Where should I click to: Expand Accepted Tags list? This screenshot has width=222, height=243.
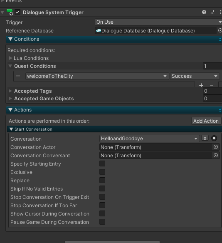[x=10, y=91]
